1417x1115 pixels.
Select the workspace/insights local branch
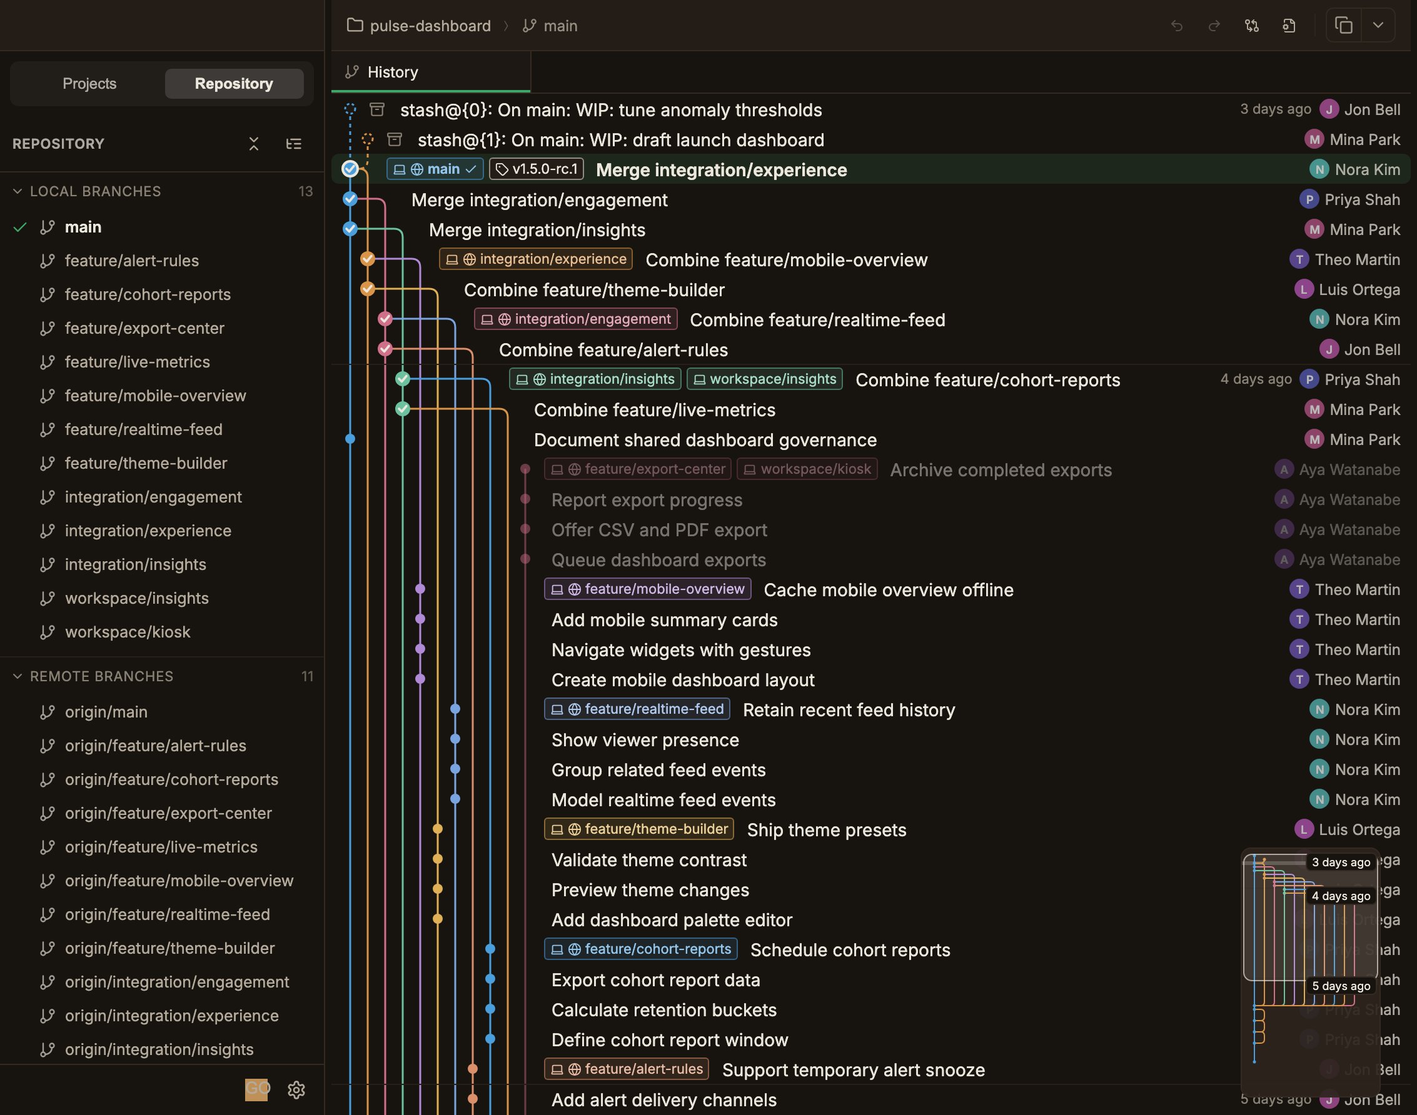point(162,598)
